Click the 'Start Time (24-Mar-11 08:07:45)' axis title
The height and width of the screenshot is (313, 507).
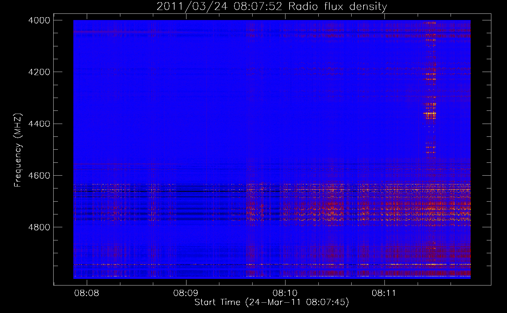point(272,302)
